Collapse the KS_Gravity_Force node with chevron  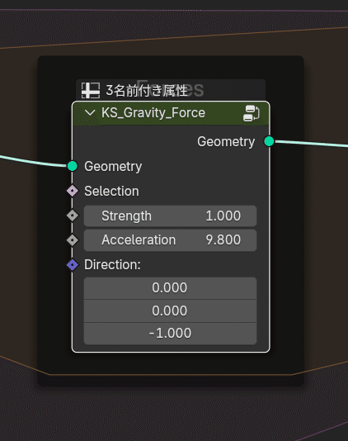(90, 113)
